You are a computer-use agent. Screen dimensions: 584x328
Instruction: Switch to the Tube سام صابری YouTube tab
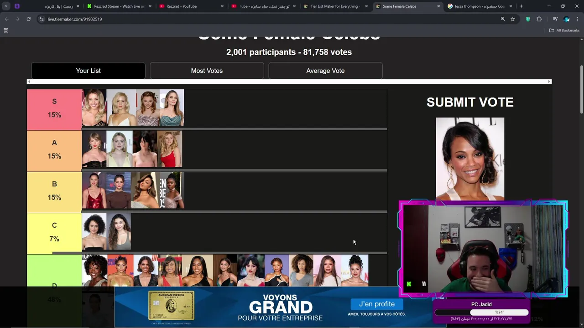265,6
